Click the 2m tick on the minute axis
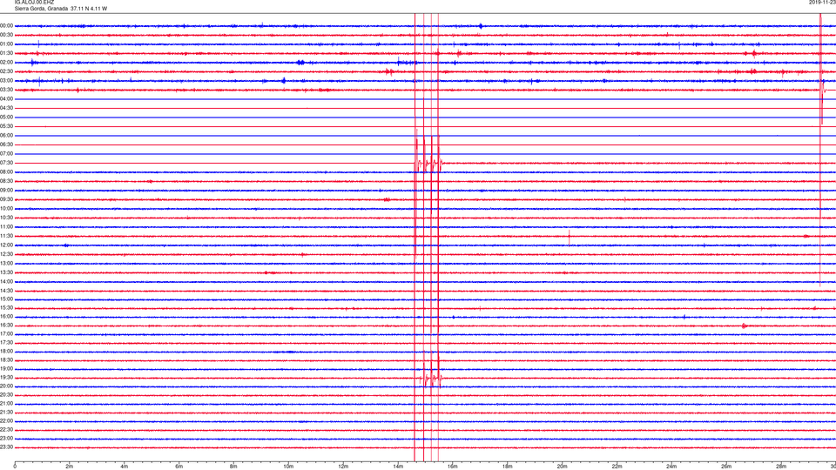This screenshot has width=836, height=470. click(70, 467)
